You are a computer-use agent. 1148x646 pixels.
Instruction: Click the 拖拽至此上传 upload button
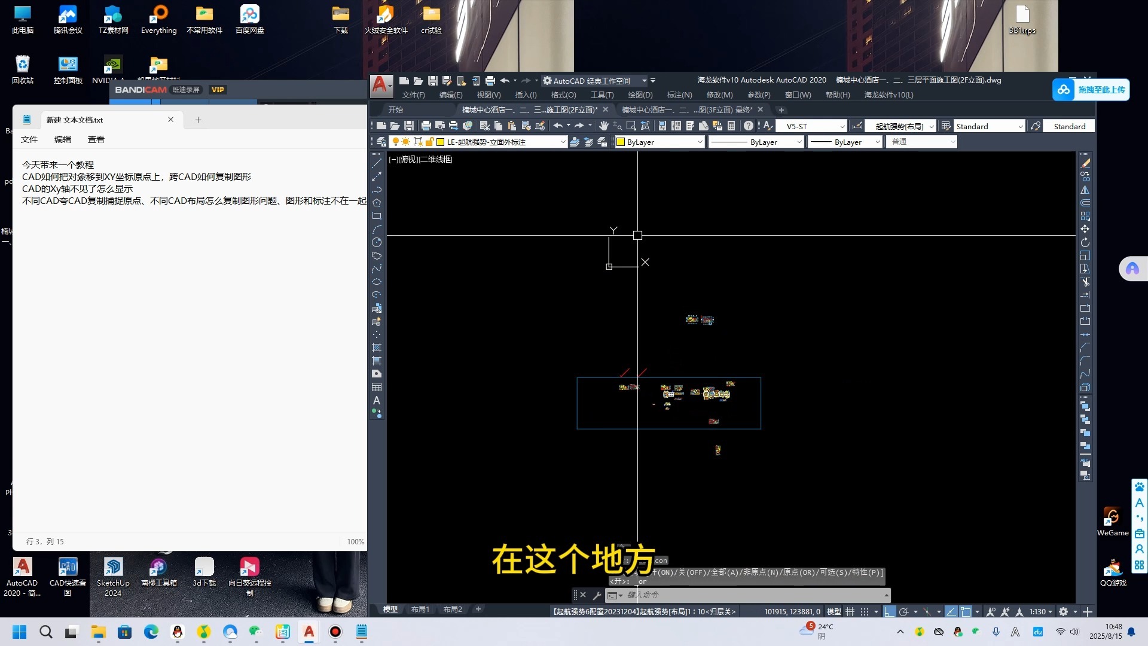pos(1091,90)
